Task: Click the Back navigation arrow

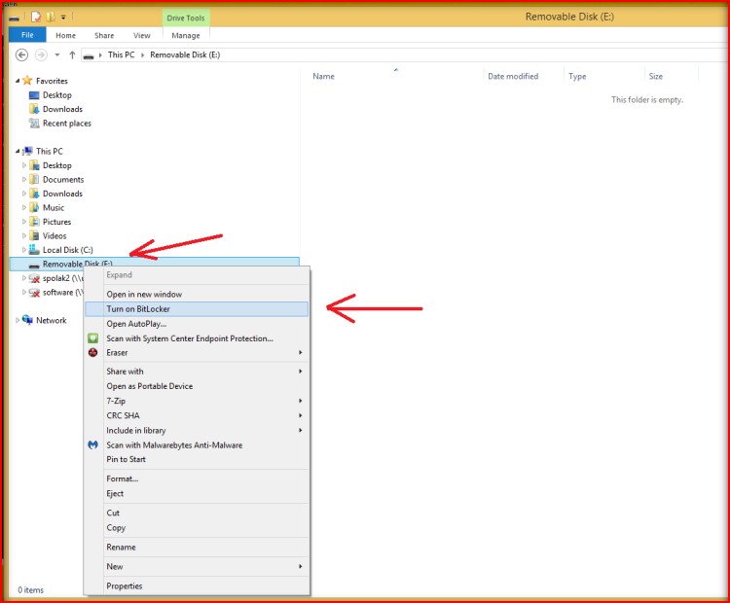Action: (x=21, y=54)
